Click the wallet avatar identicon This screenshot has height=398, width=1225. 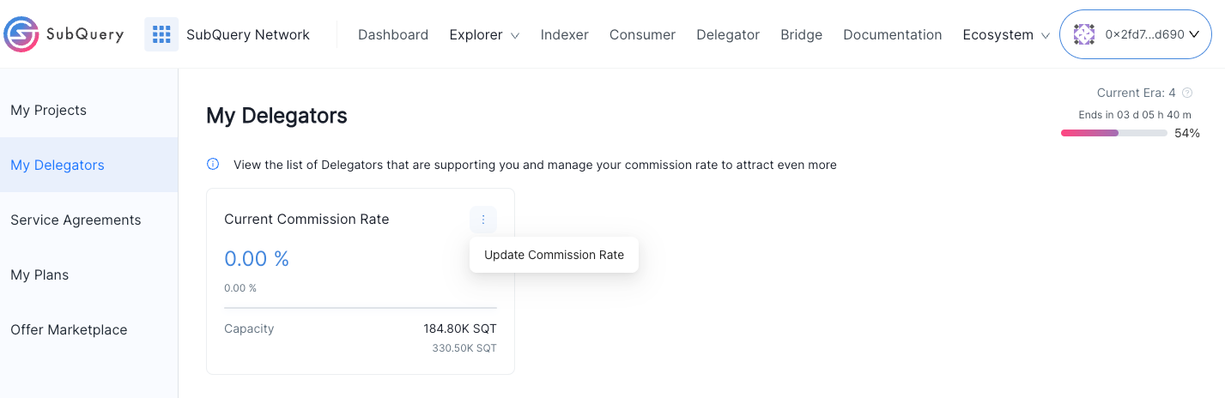(1084, 34)
